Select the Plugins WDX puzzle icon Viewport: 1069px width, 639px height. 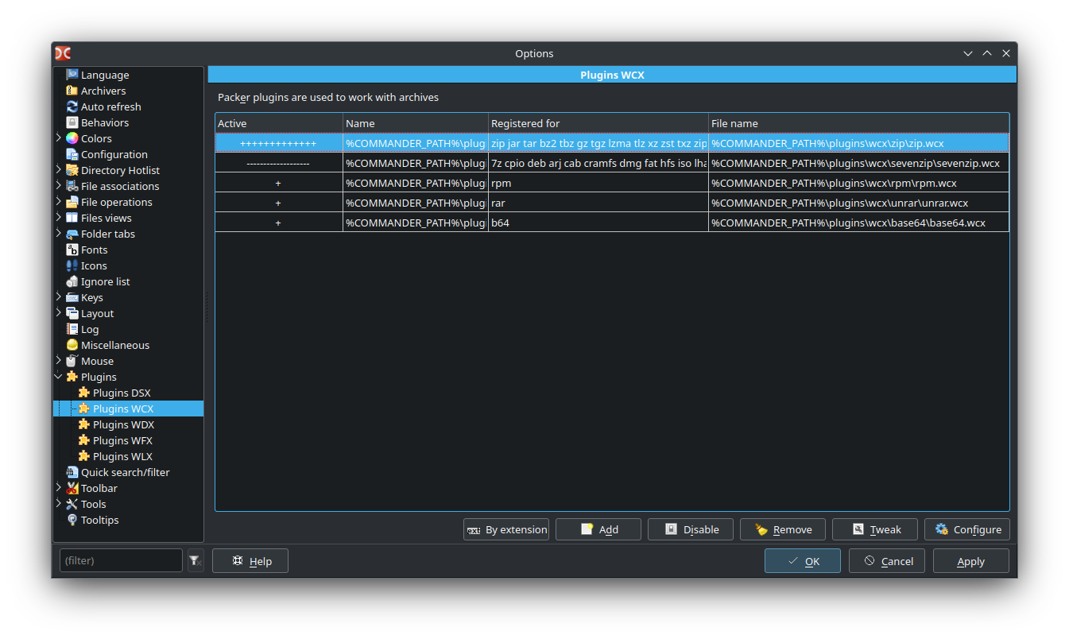point(83,424)
